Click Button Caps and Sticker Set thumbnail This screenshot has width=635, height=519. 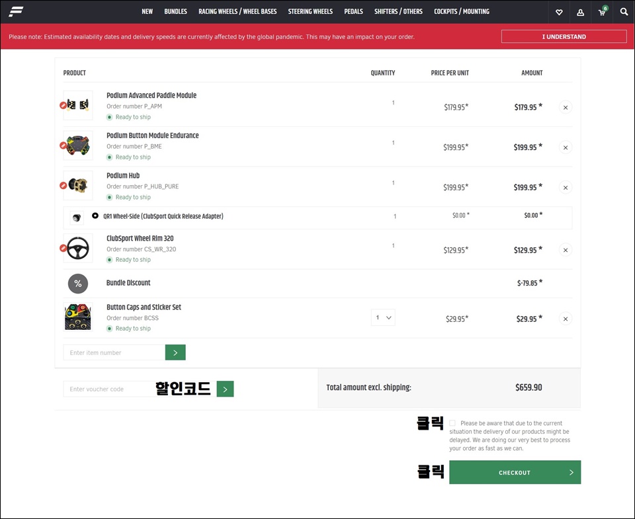(x=78, y=317)
